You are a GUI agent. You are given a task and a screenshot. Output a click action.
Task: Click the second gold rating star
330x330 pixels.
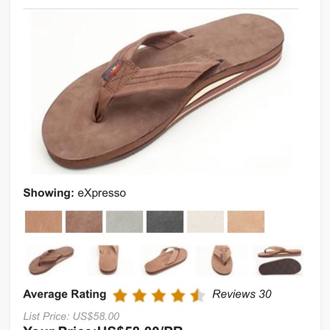tap(139, 295)
